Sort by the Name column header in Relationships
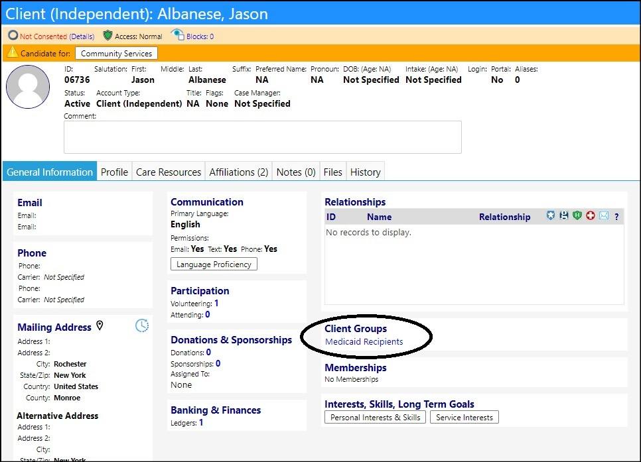This screenshot has width=641, height=462. (x=380, y=217)
